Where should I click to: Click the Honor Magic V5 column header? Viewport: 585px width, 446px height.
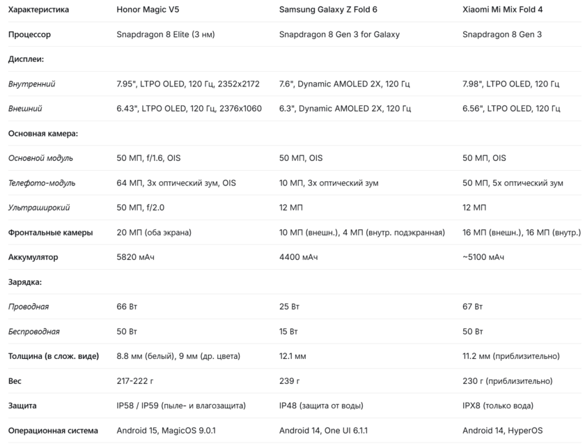point(150,10)
